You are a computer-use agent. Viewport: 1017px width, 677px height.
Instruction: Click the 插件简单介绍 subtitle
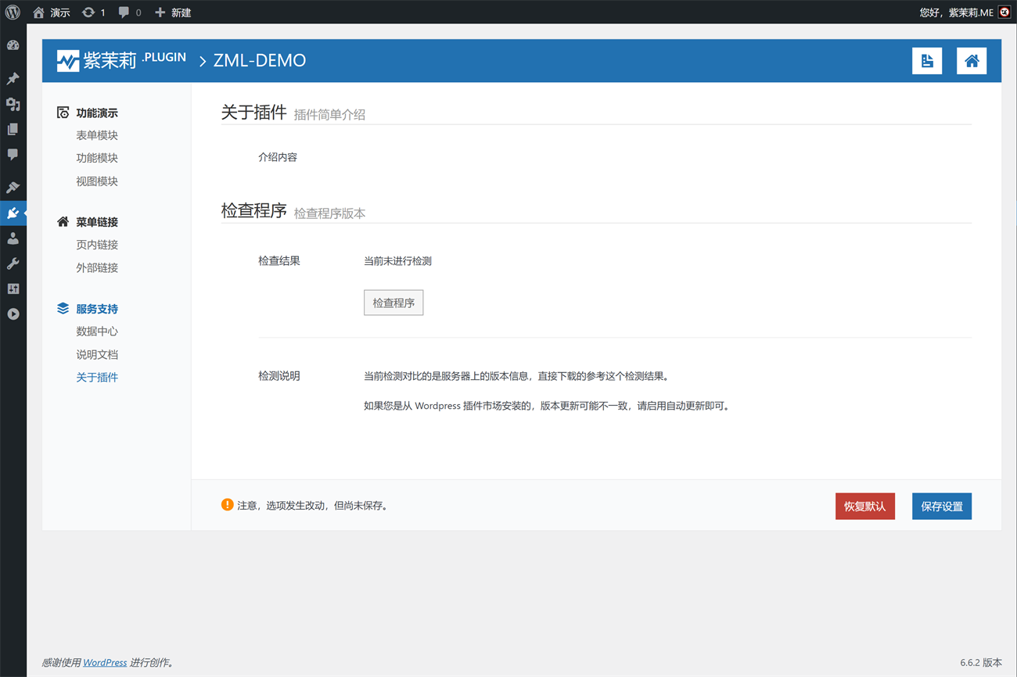tap(329, 114)
